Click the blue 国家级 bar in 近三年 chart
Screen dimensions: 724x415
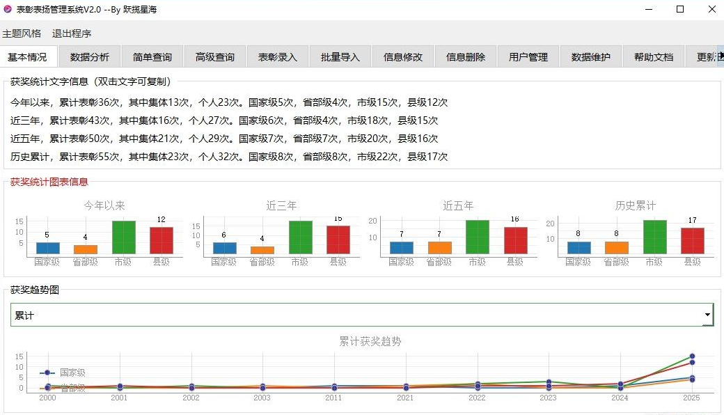coord(225,249)
